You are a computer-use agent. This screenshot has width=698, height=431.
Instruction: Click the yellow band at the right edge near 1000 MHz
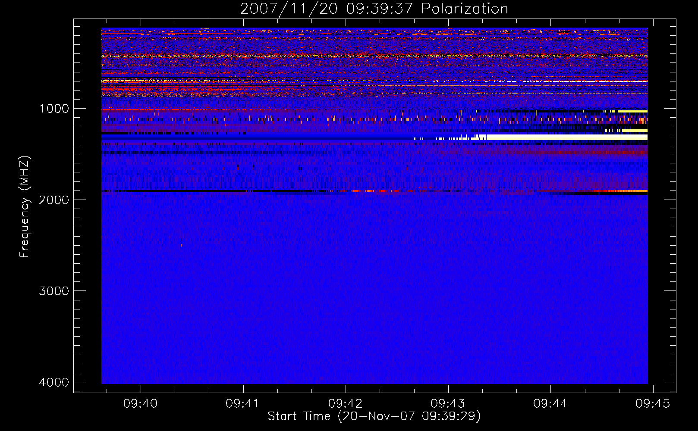tap(632, 111)
